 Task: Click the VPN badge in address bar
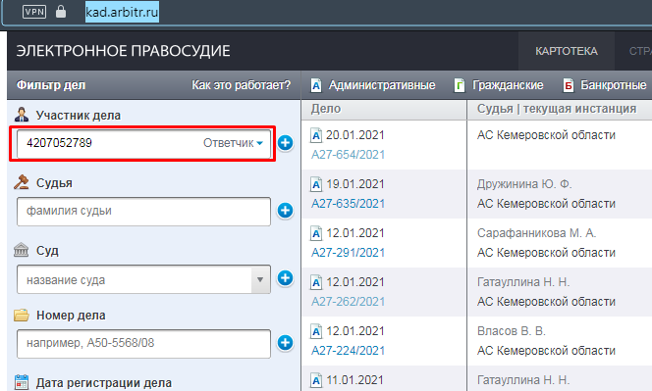pyautogui.click(x=34, y=12)
